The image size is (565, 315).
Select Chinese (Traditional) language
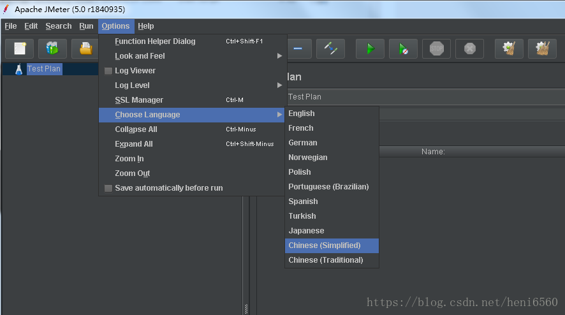click(332, 260)
